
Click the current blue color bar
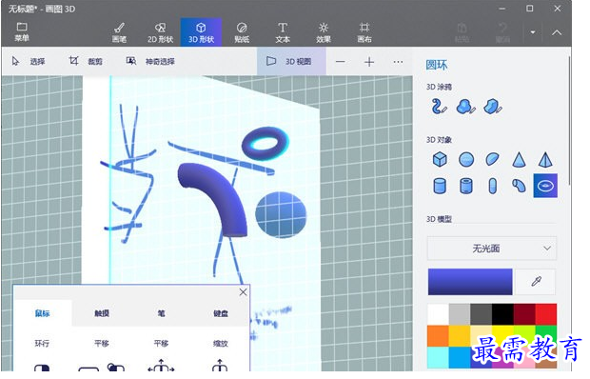[470, 282]
